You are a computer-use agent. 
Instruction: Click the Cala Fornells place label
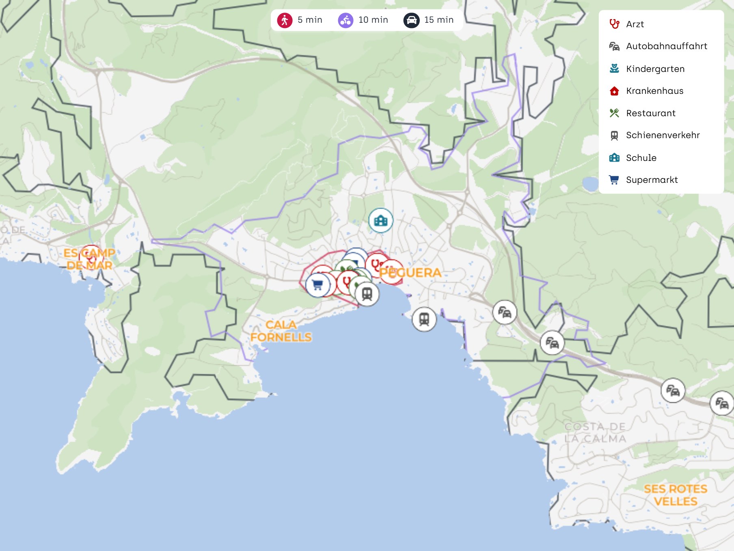pos(281,331)
